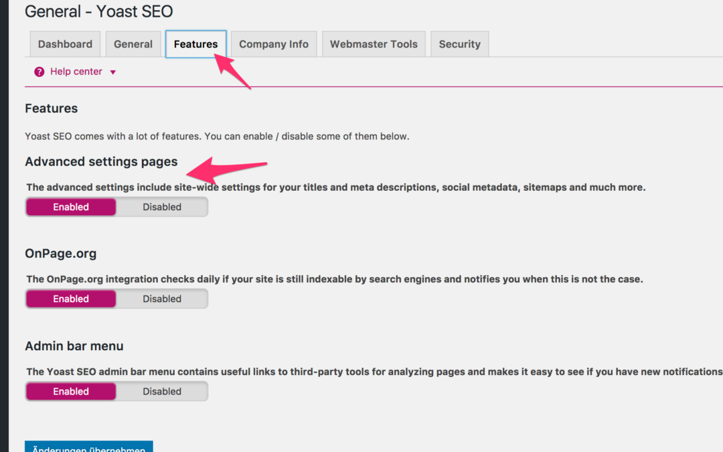Click the Admin bar menu heading
The height and width of the screenshot is (452, 723).
coord(74,346)
